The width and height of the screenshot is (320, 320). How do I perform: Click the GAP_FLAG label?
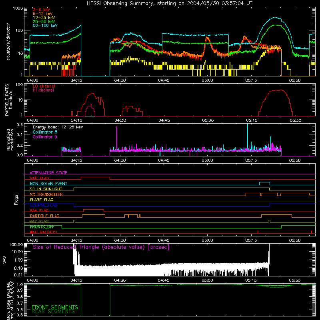pyautogui.click(x=39, y=178)
